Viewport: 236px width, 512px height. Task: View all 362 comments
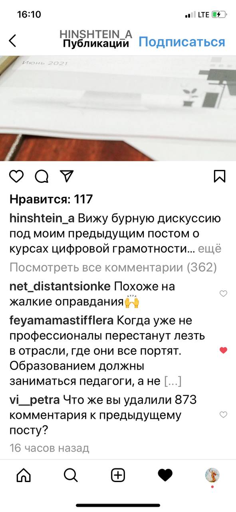pos(113,267)
